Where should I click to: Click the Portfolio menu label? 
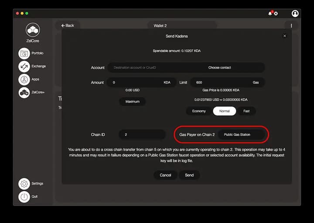(38, 53)
